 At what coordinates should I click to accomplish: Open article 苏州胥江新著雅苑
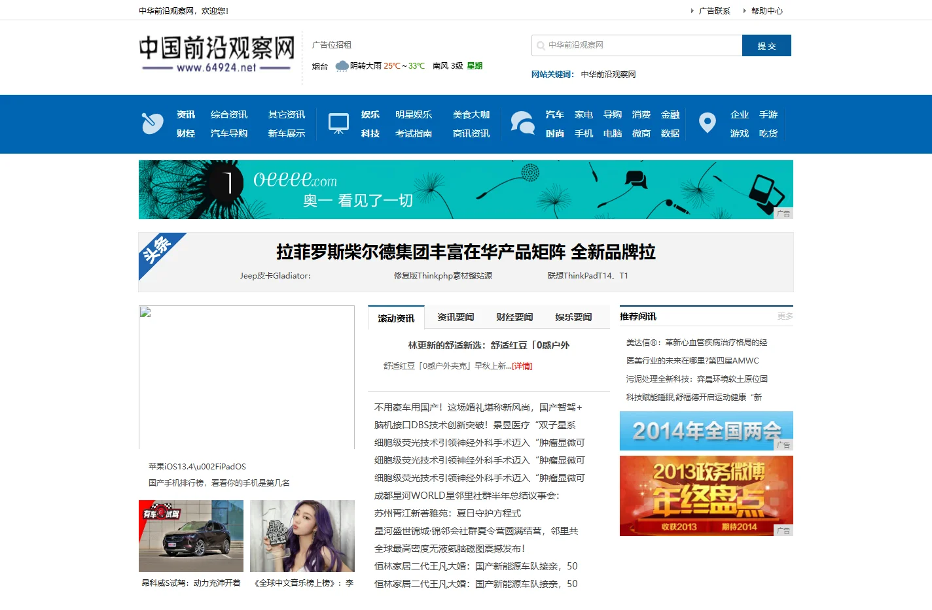pos(448,513)
